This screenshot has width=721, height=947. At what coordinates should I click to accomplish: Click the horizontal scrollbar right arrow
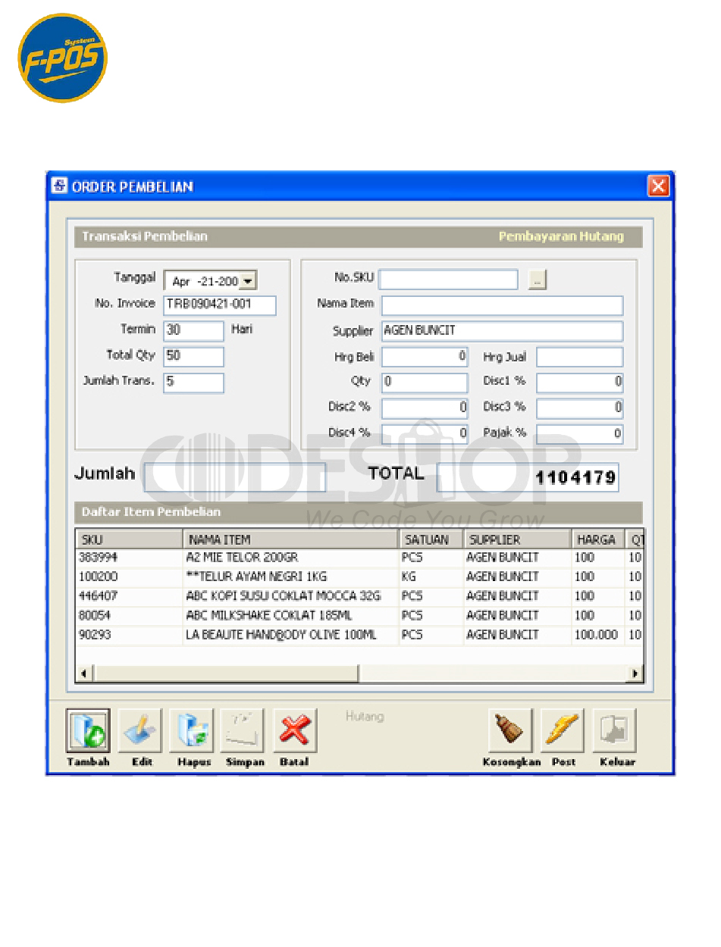point(635,674)
